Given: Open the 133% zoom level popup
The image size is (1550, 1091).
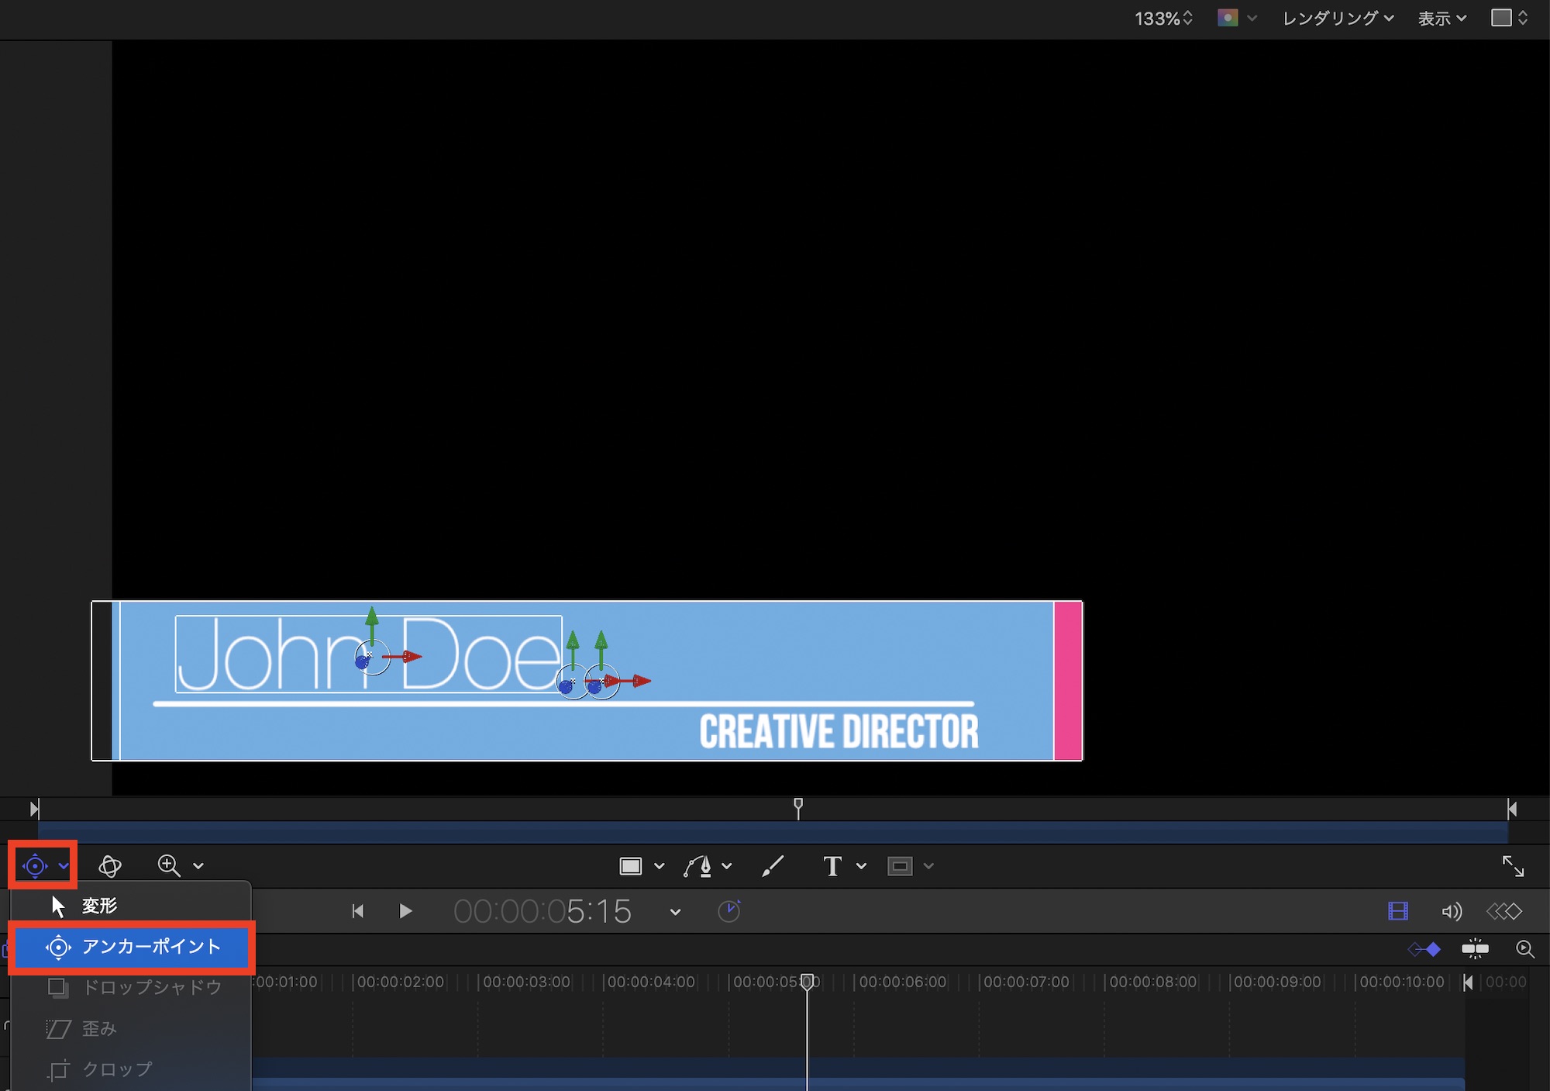Looking at the screenshot, I should point(1163,18).
